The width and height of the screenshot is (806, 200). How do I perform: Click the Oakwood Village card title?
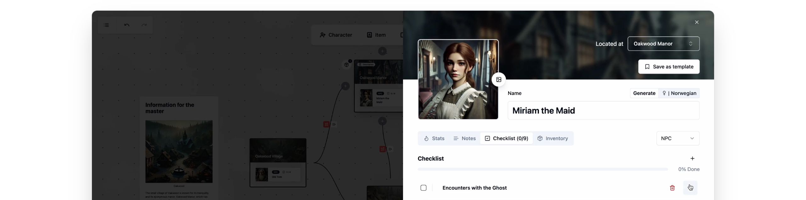click(x=269, y=156)
